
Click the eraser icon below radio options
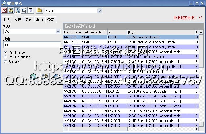pos(56,77)
